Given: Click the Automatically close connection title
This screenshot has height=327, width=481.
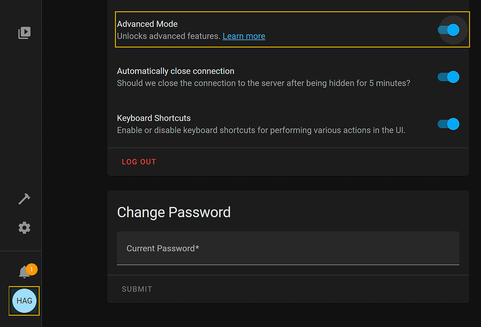Looking at the screenshot, I should point(176,71).
